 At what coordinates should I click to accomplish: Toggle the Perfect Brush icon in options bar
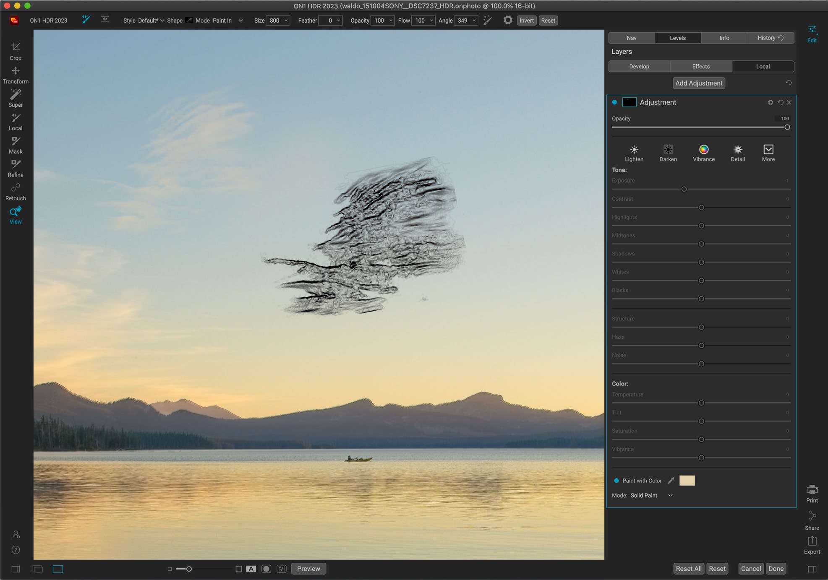click(x=487, y=20)
